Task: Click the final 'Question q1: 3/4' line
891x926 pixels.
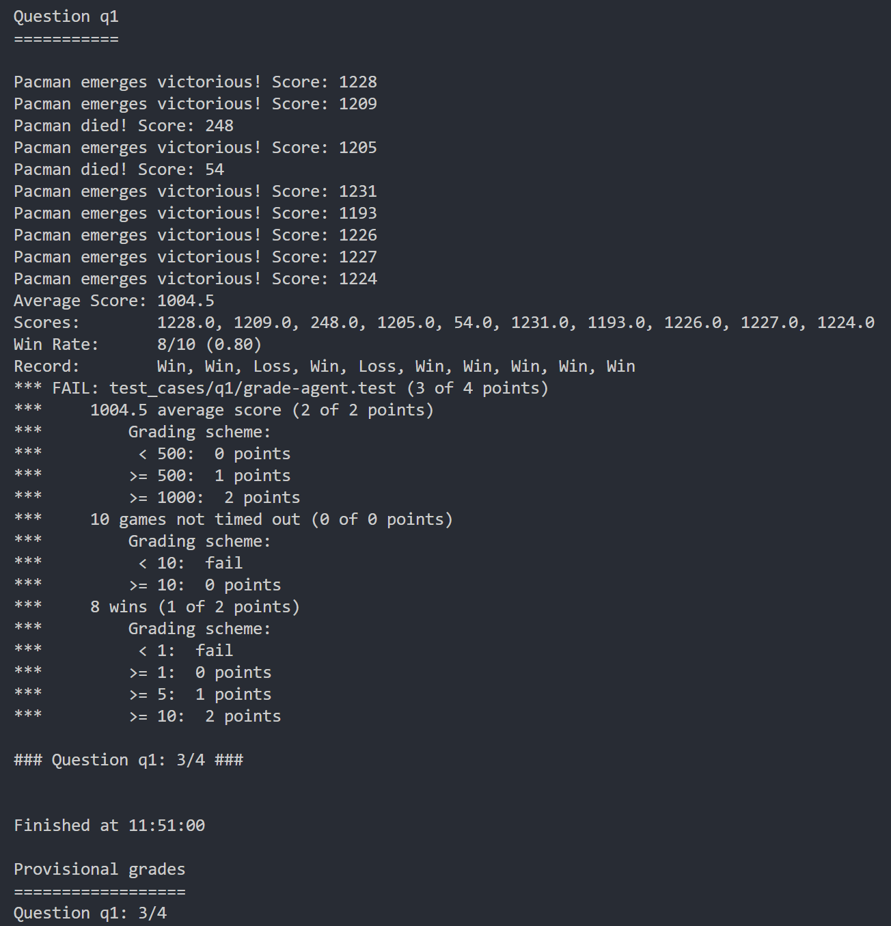Action: (90, 913)
